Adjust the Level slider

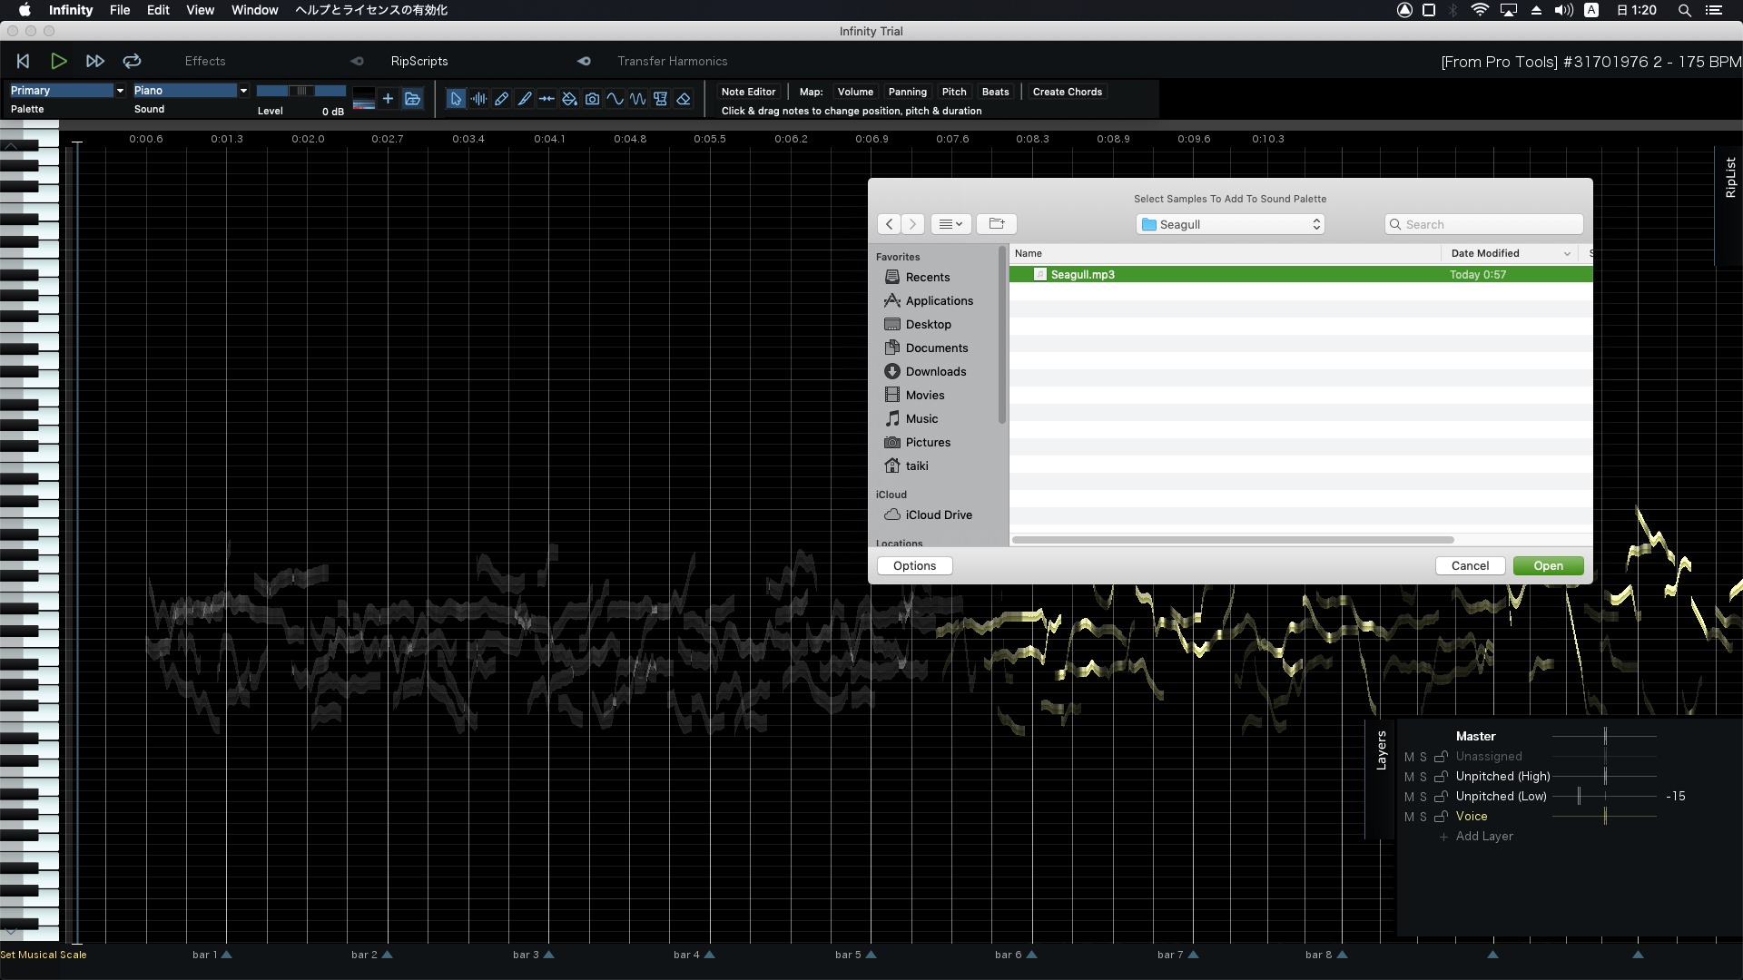coord(300,91)
